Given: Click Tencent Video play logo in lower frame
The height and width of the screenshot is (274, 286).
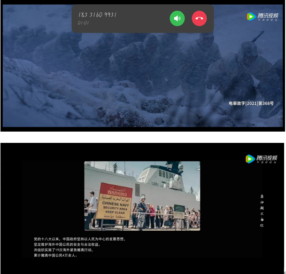Looking at the screenshot, I should [x=250, y=158].
